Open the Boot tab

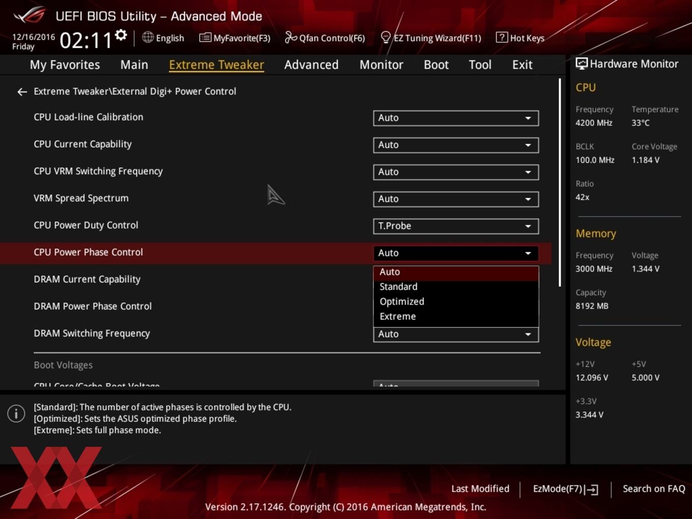tap(436, 65)
